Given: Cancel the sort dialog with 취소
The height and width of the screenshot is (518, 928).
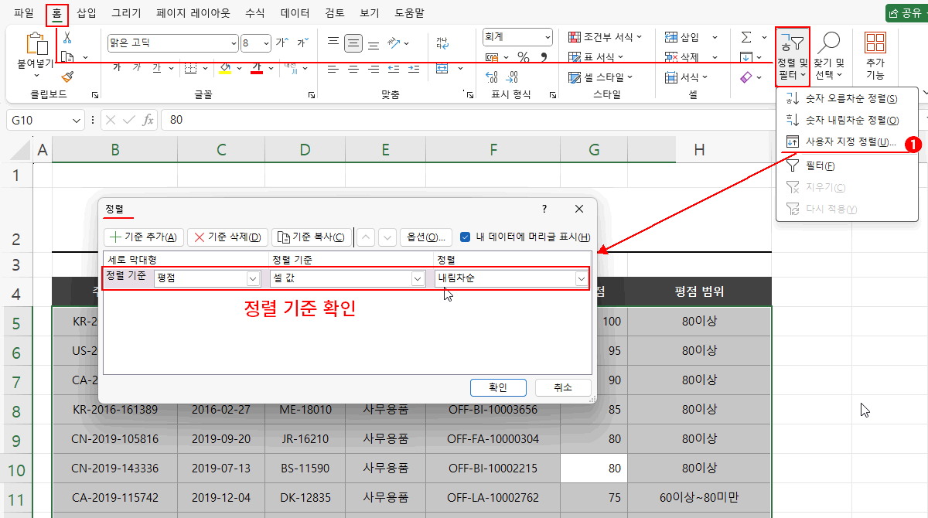Looking at the screenshot, I should click(x=563, y=387).
